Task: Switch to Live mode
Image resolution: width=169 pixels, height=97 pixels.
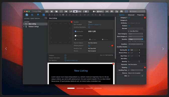Action: (80, 11)
